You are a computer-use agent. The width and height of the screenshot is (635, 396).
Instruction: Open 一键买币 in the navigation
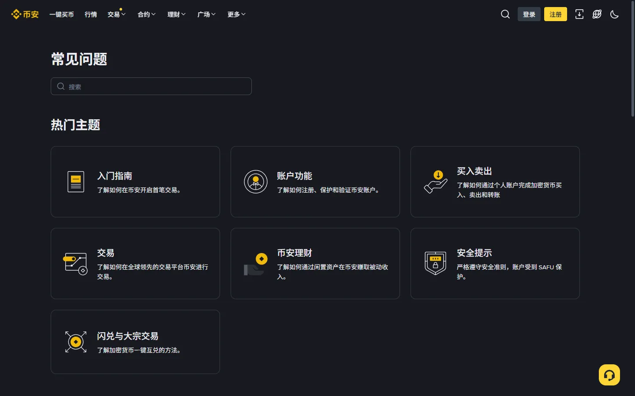(x=62, y=15)
